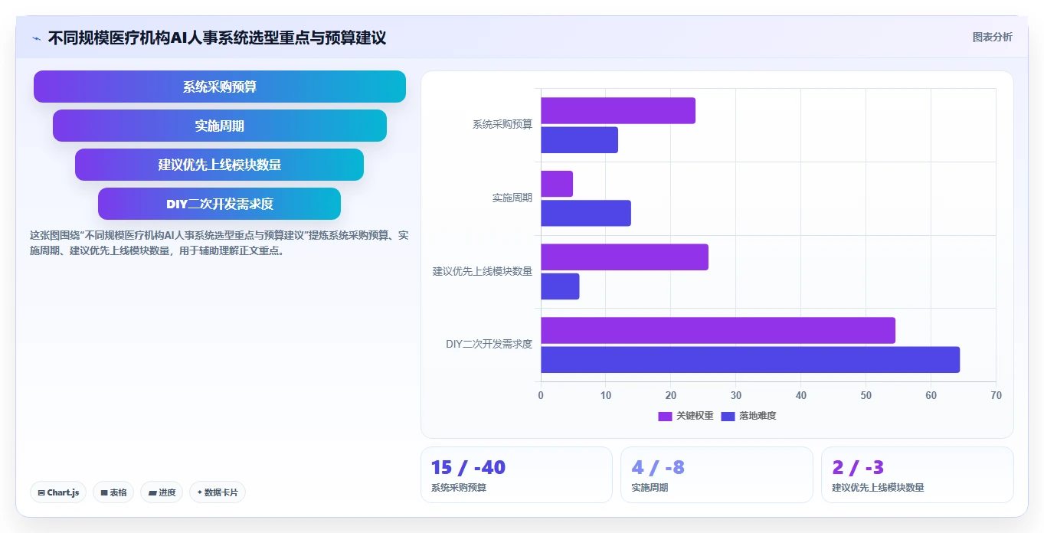The image size is (1044, 533).
Task: Click the blue 落地难度 bar for 系统采购预算
Action: pos(579,139)
